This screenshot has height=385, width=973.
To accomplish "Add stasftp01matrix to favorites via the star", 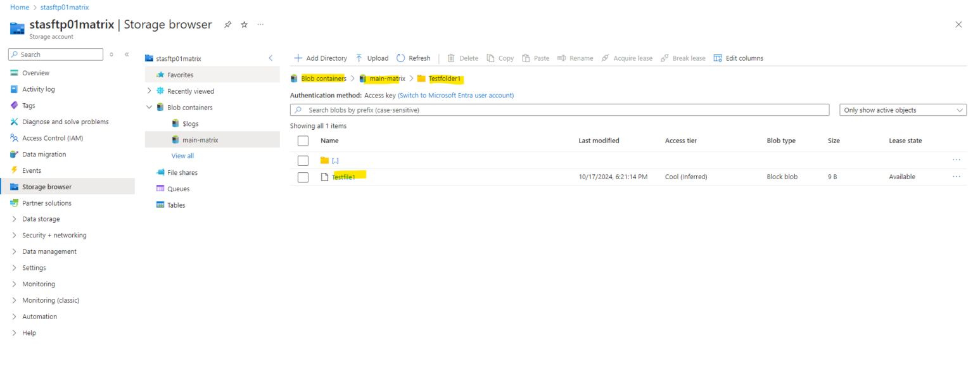I will point(243,24).
